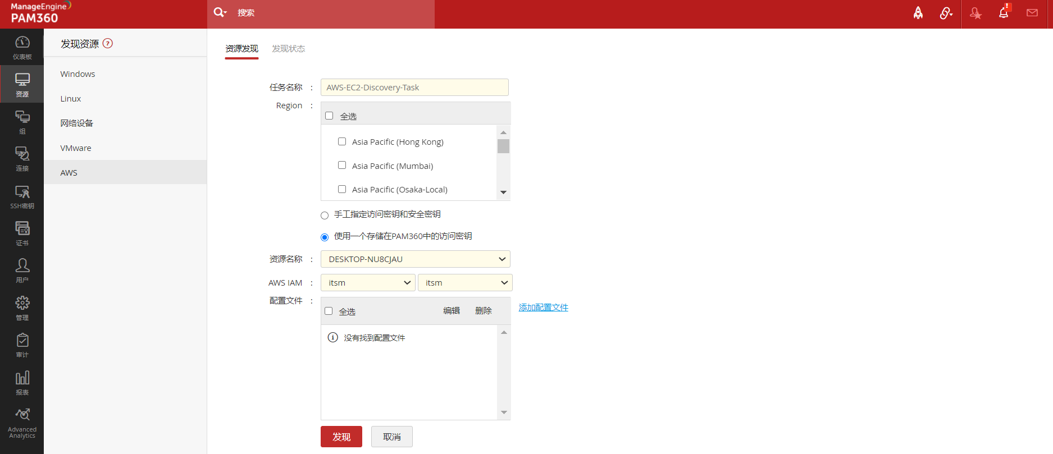Click the rocket icon in the header
The width and height of the screenshot is (1053, 454).
click(x=918, y=13)
